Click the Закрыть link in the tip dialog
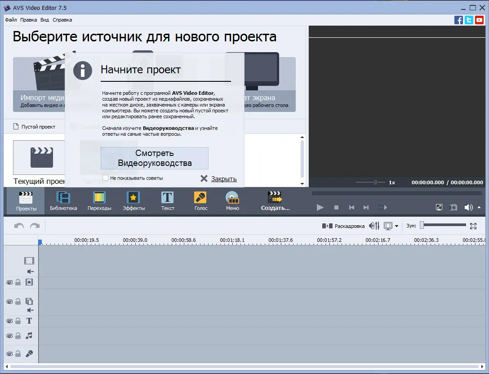Viewport: 489px width, 374px height. click(x=223, y=178)
